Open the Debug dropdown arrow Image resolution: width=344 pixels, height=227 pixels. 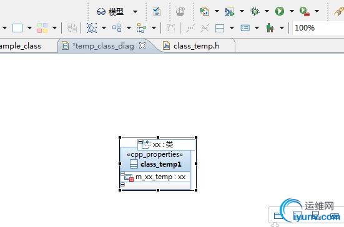point(267,11)
